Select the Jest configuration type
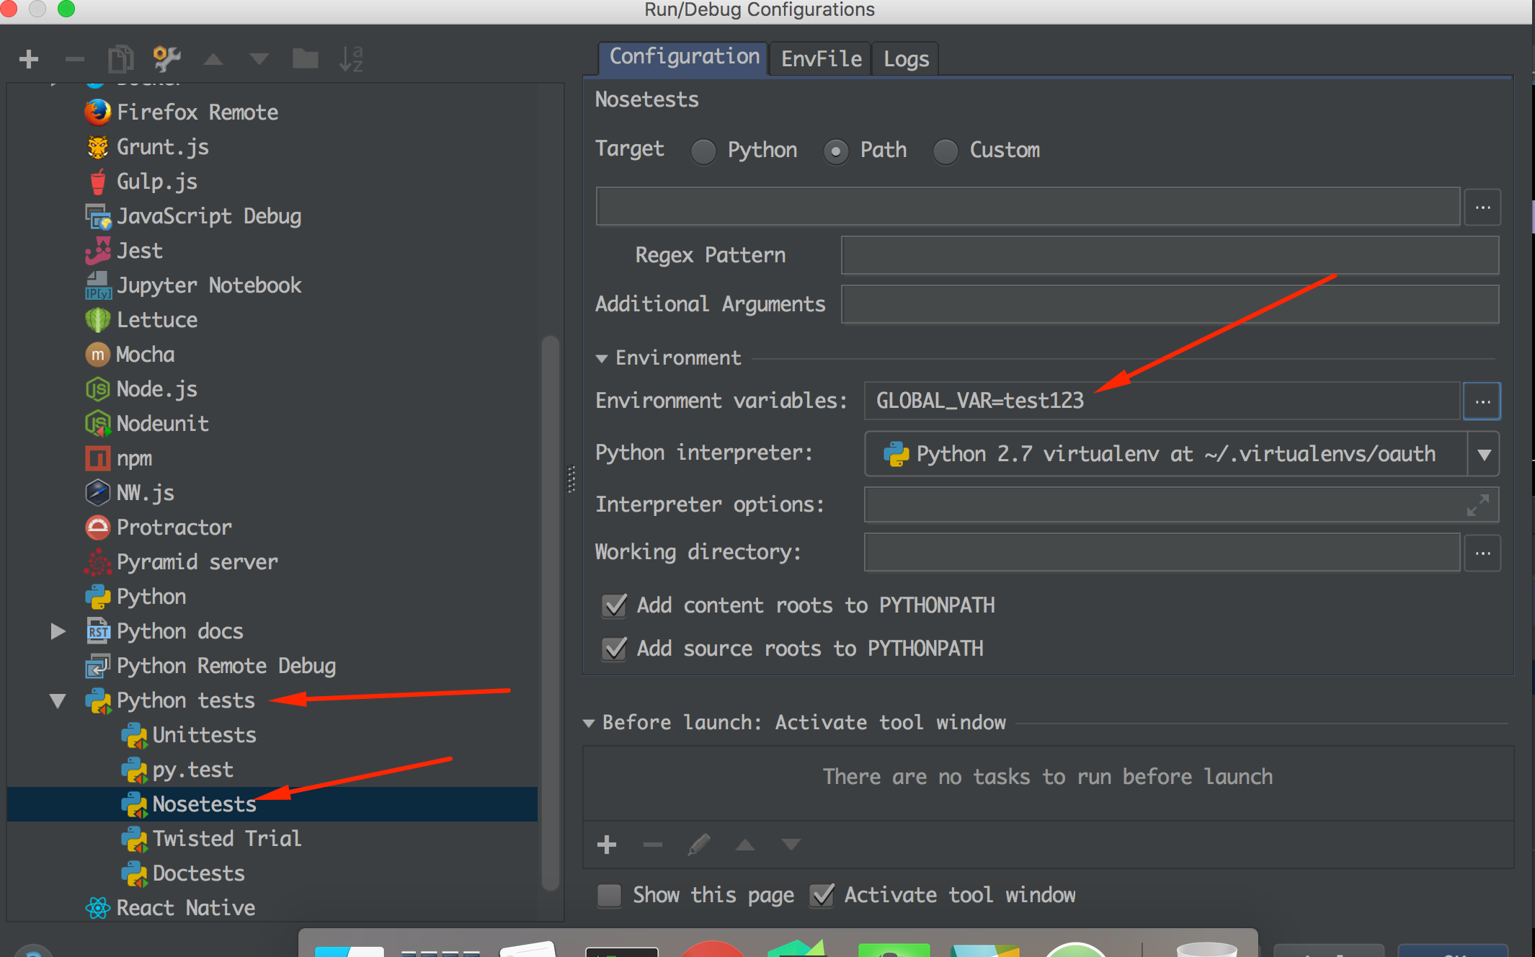Viewport: 1535px width, 957px height. (x=139, y=250)
